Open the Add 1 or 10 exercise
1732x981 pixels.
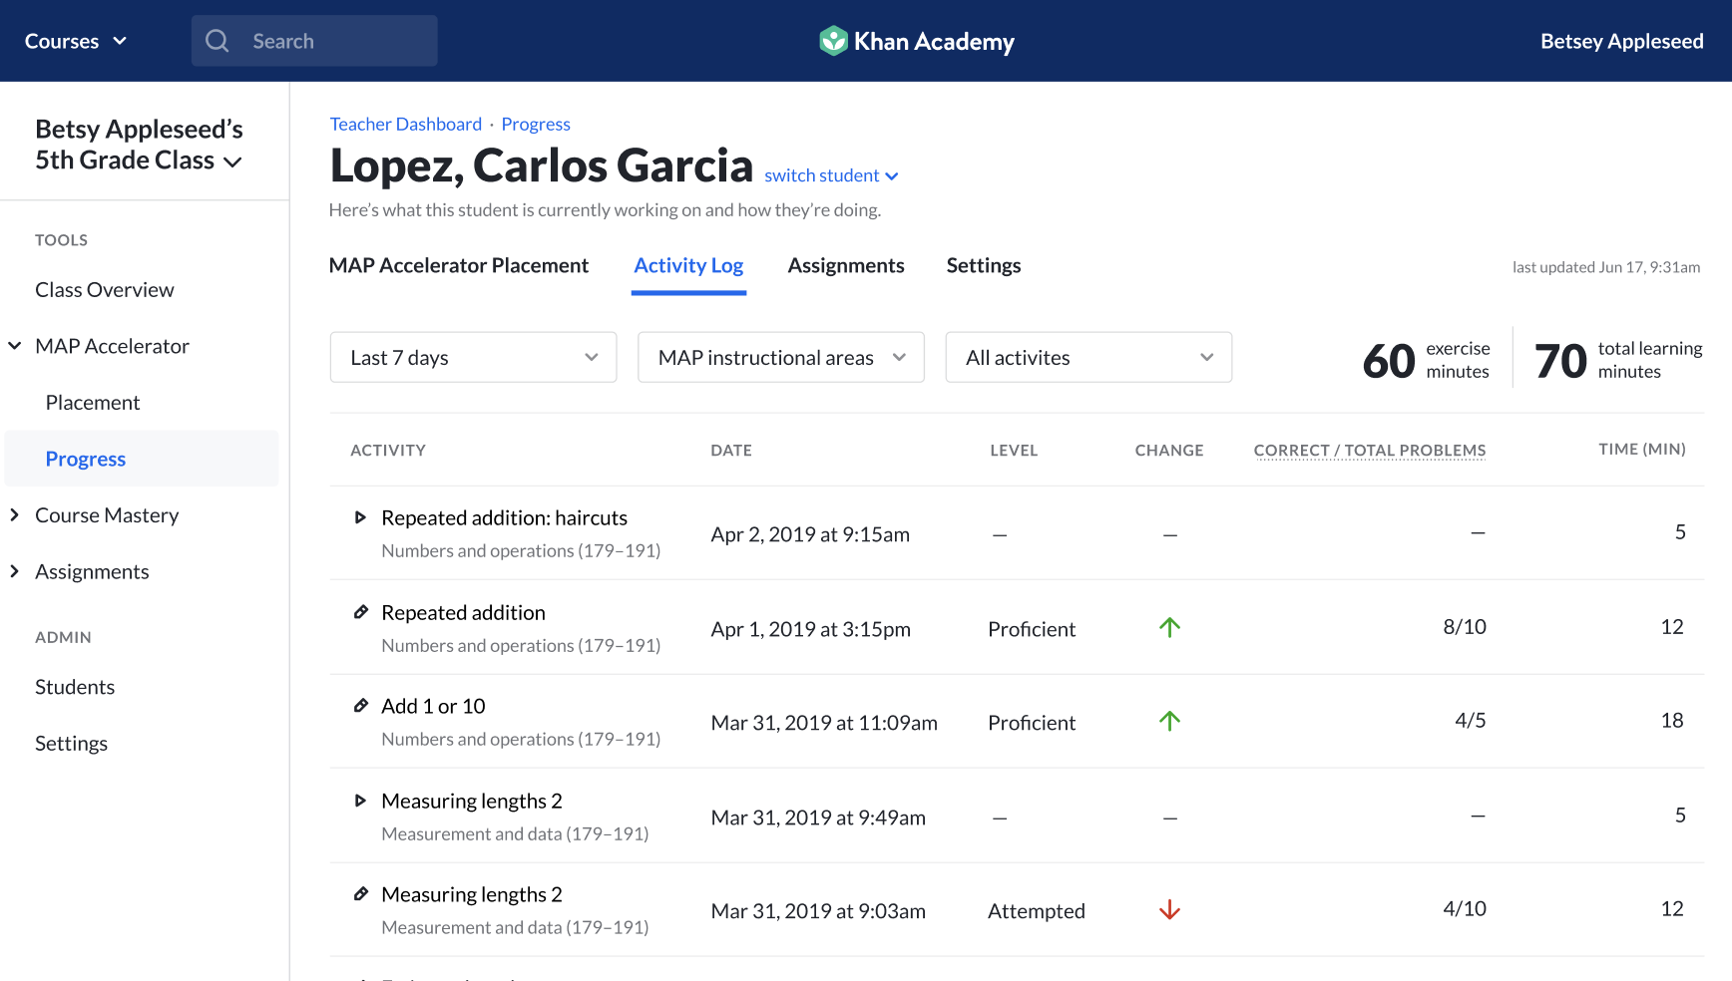pyautogui.click(x=433, y=706)
